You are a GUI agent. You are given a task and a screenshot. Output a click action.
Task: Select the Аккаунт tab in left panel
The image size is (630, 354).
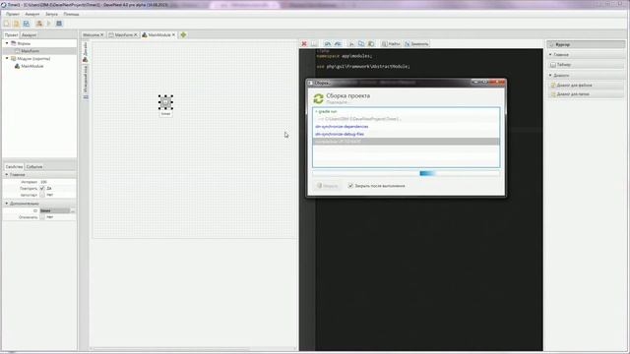tap(29, 35)
